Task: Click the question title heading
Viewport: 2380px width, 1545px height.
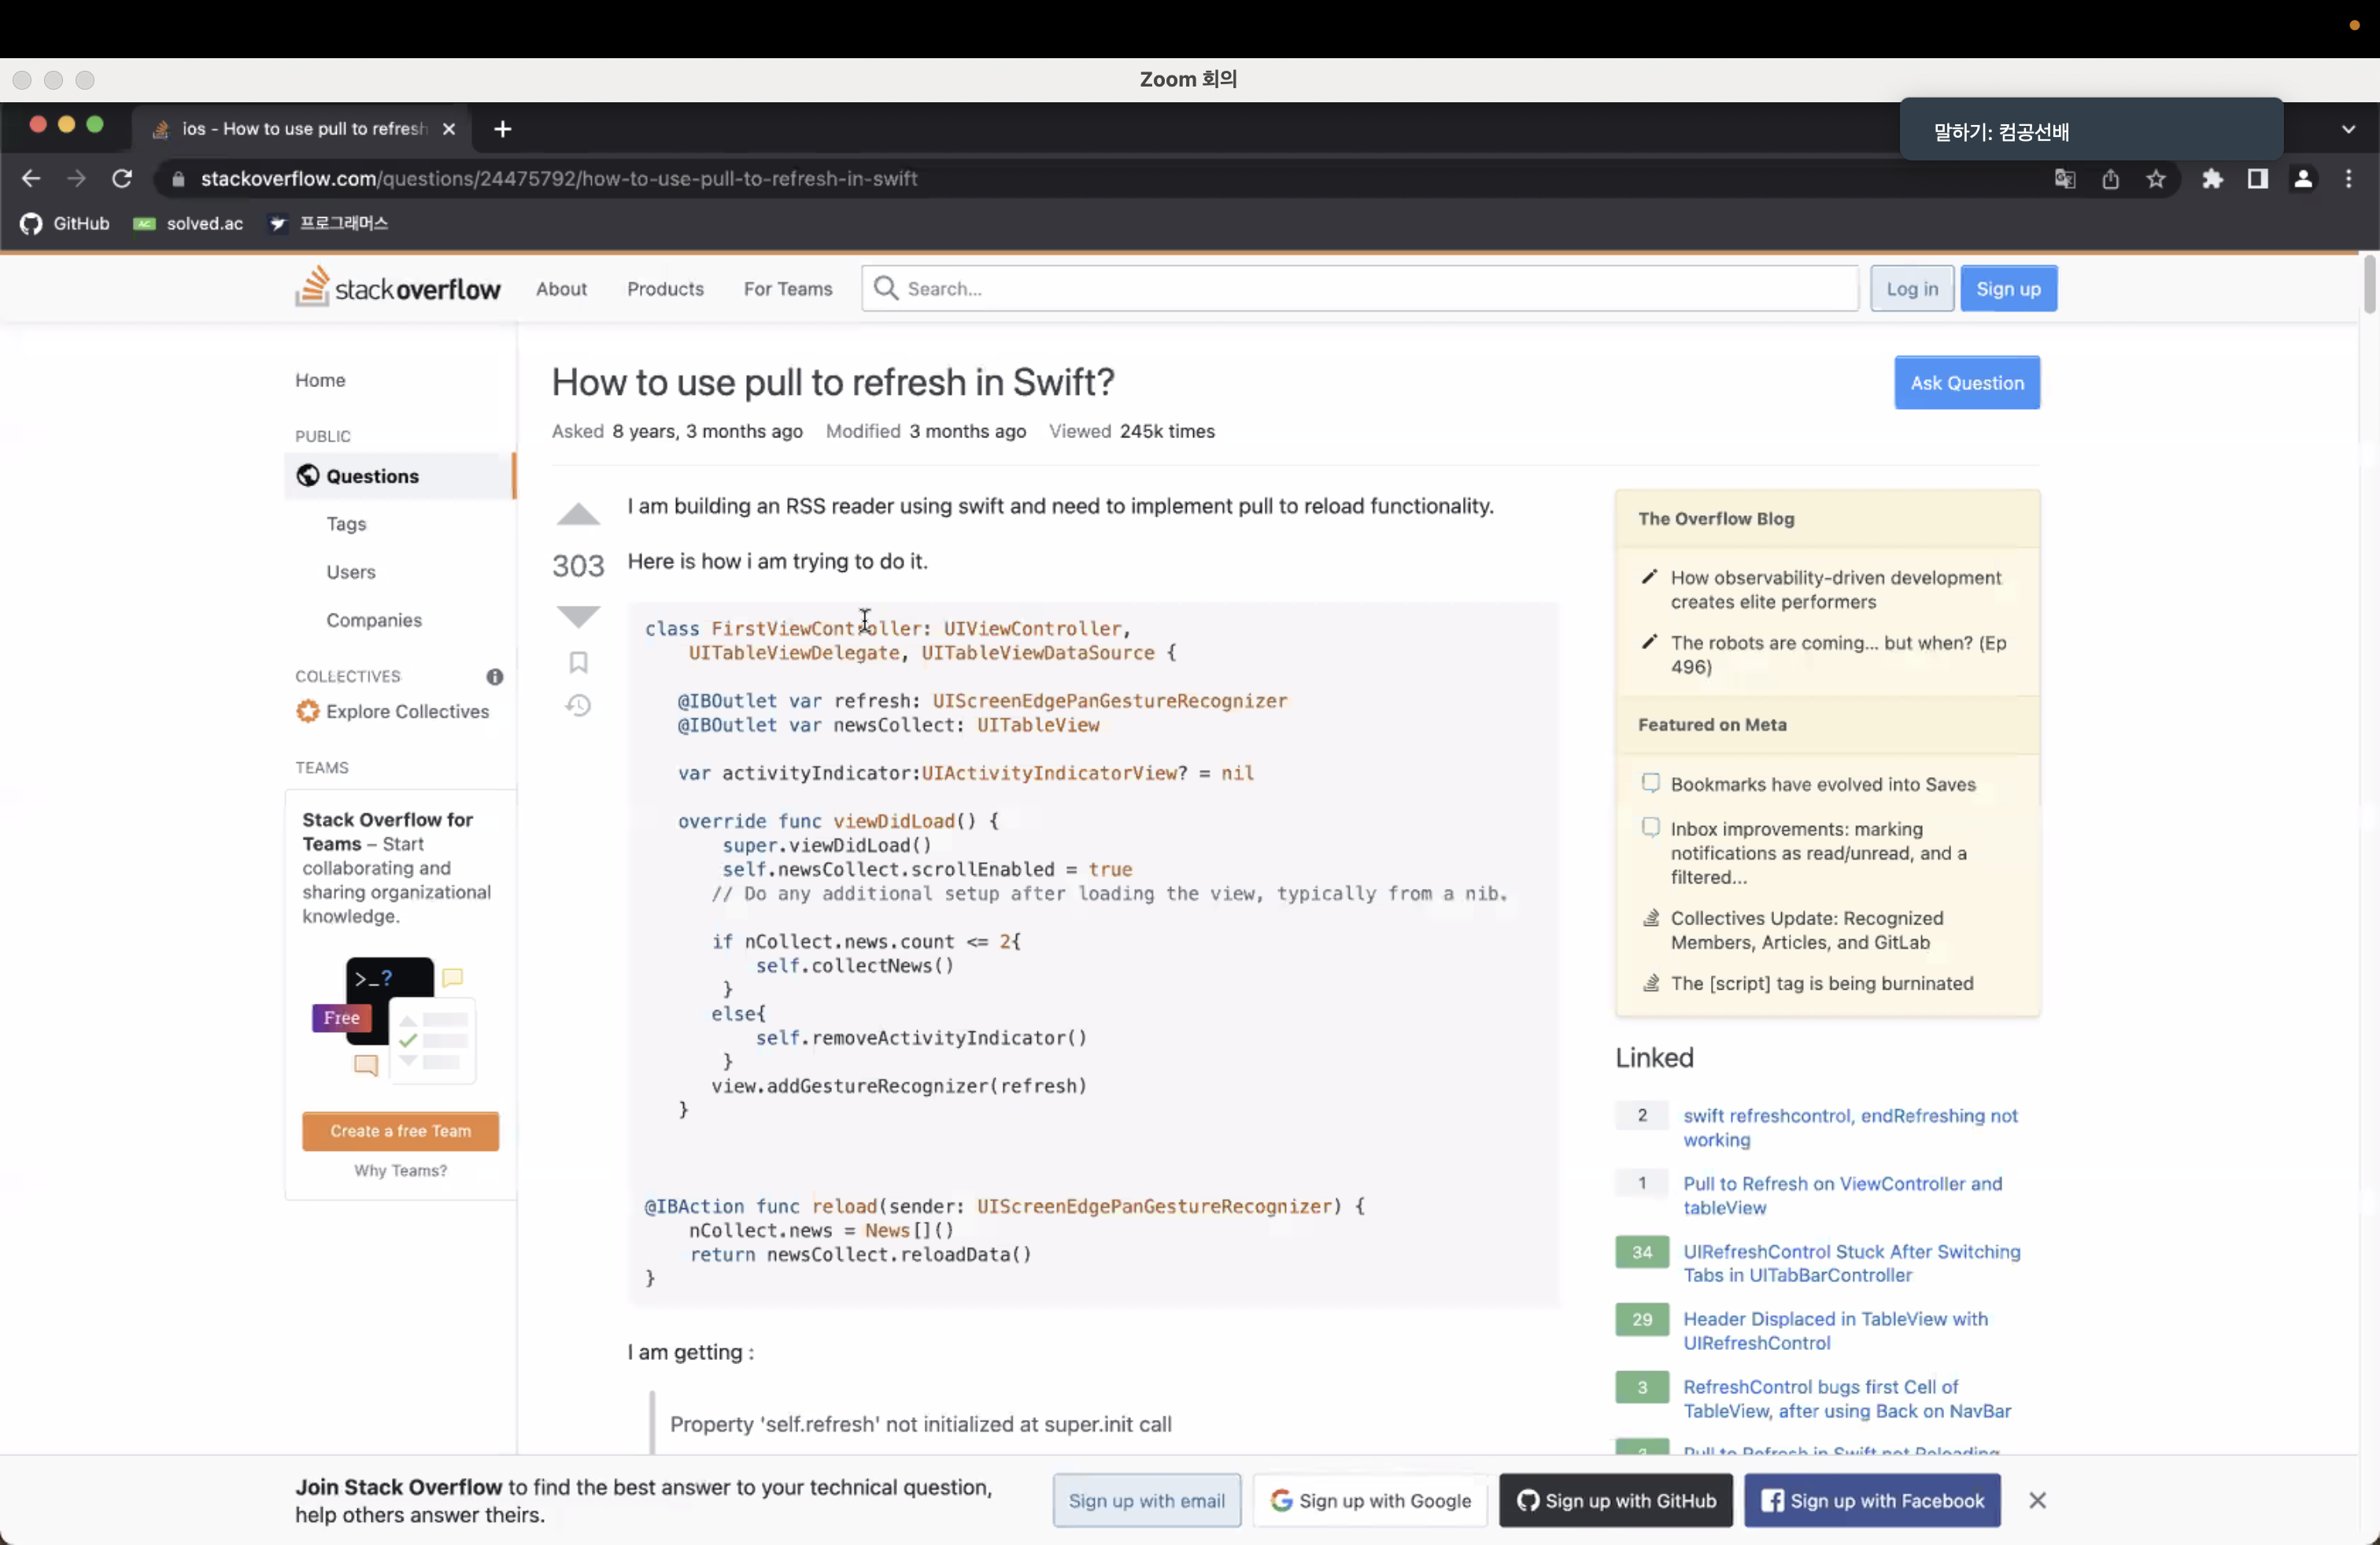Action: tap(833, 382)
